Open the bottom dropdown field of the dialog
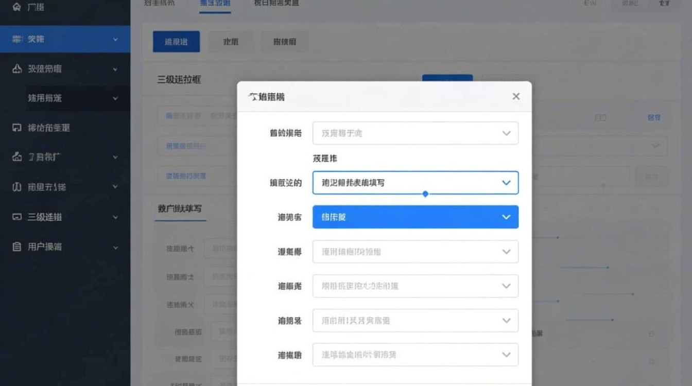 point(414,354)
